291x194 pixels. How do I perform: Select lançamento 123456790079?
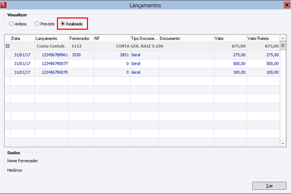(x=55, y=72)
